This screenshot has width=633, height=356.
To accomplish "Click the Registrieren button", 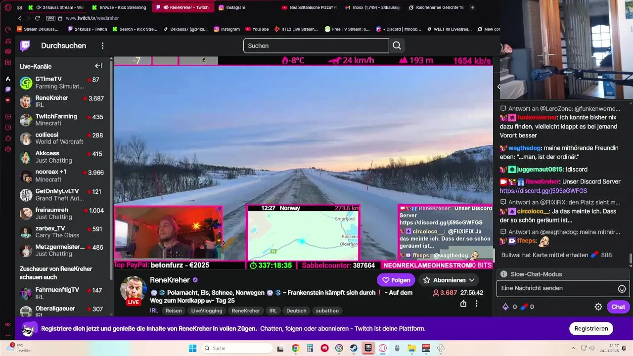I will [x=591, y=328].
